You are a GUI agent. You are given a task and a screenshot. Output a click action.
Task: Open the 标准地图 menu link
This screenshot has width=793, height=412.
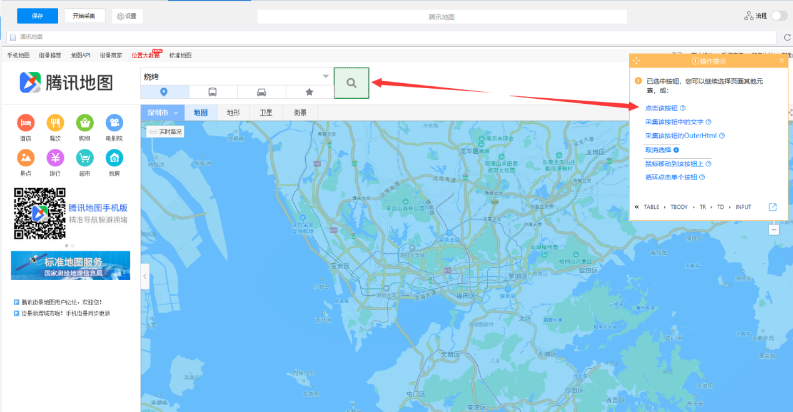click(180, 55)
